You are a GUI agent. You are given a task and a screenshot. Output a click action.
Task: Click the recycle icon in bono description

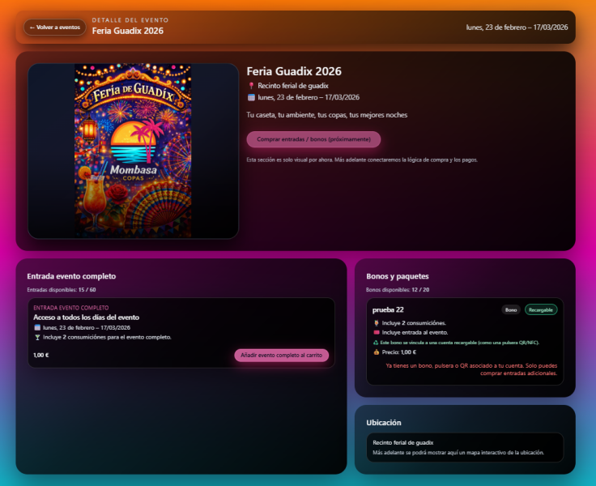[376, 343]
